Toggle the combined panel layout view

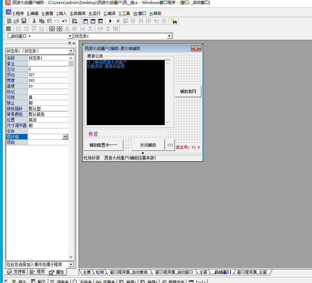[100, 21]
